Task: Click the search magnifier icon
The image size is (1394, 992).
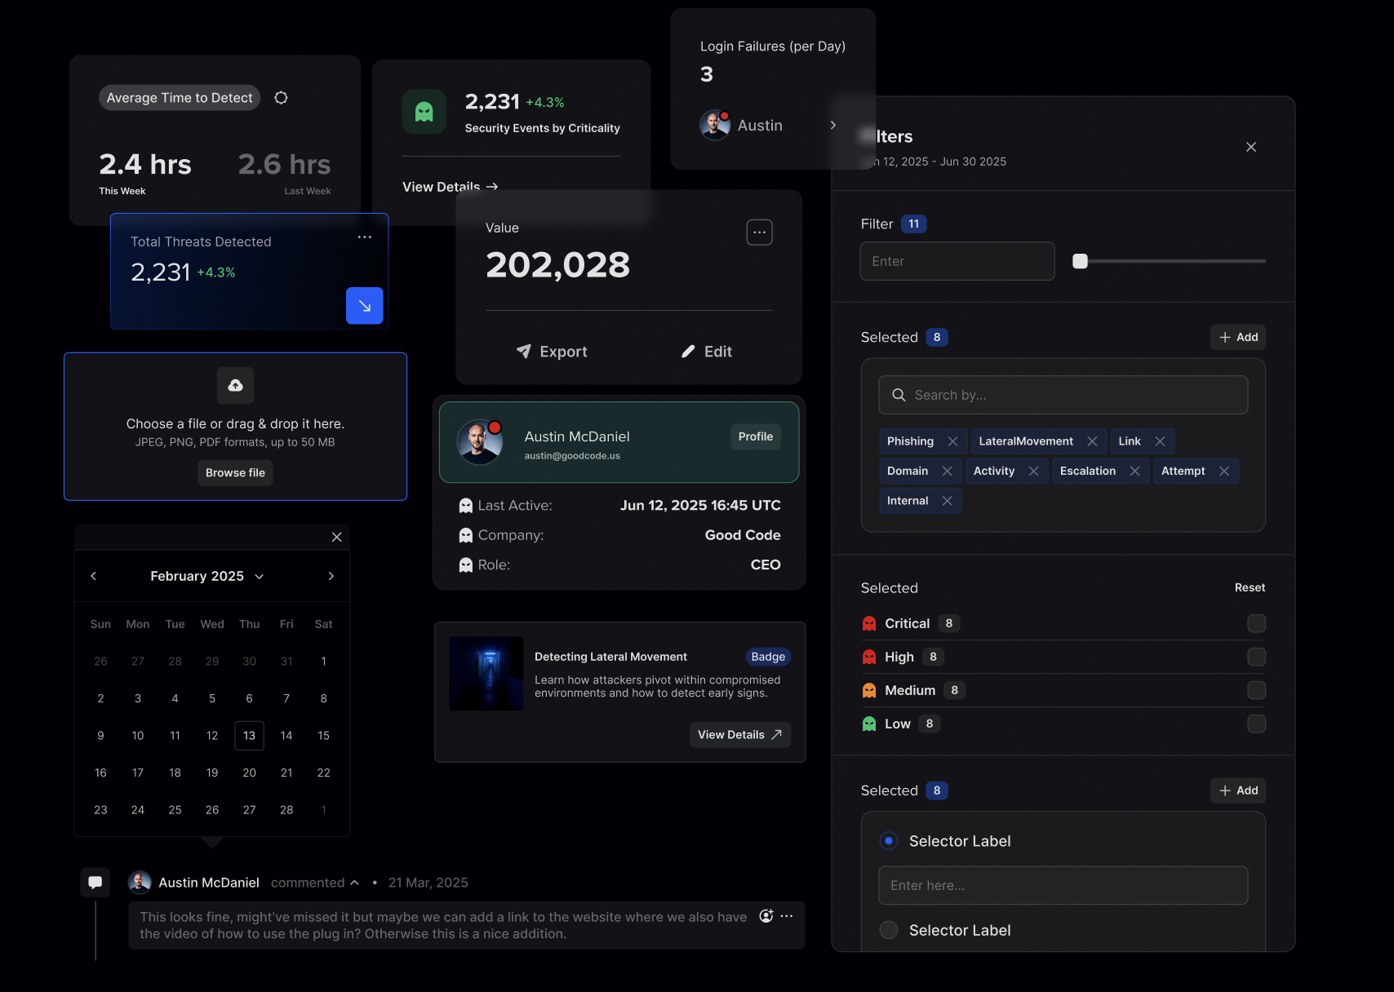Action: (x=899, y=395)
